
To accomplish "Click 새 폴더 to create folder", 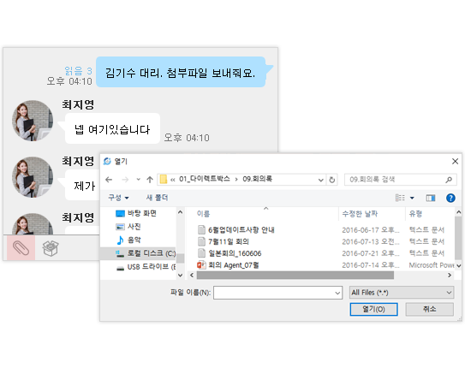I will click(157, 198).
